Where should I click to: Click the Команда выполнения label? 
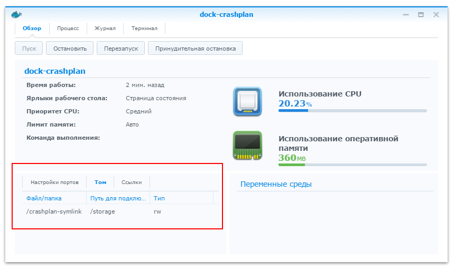point(63,138)
